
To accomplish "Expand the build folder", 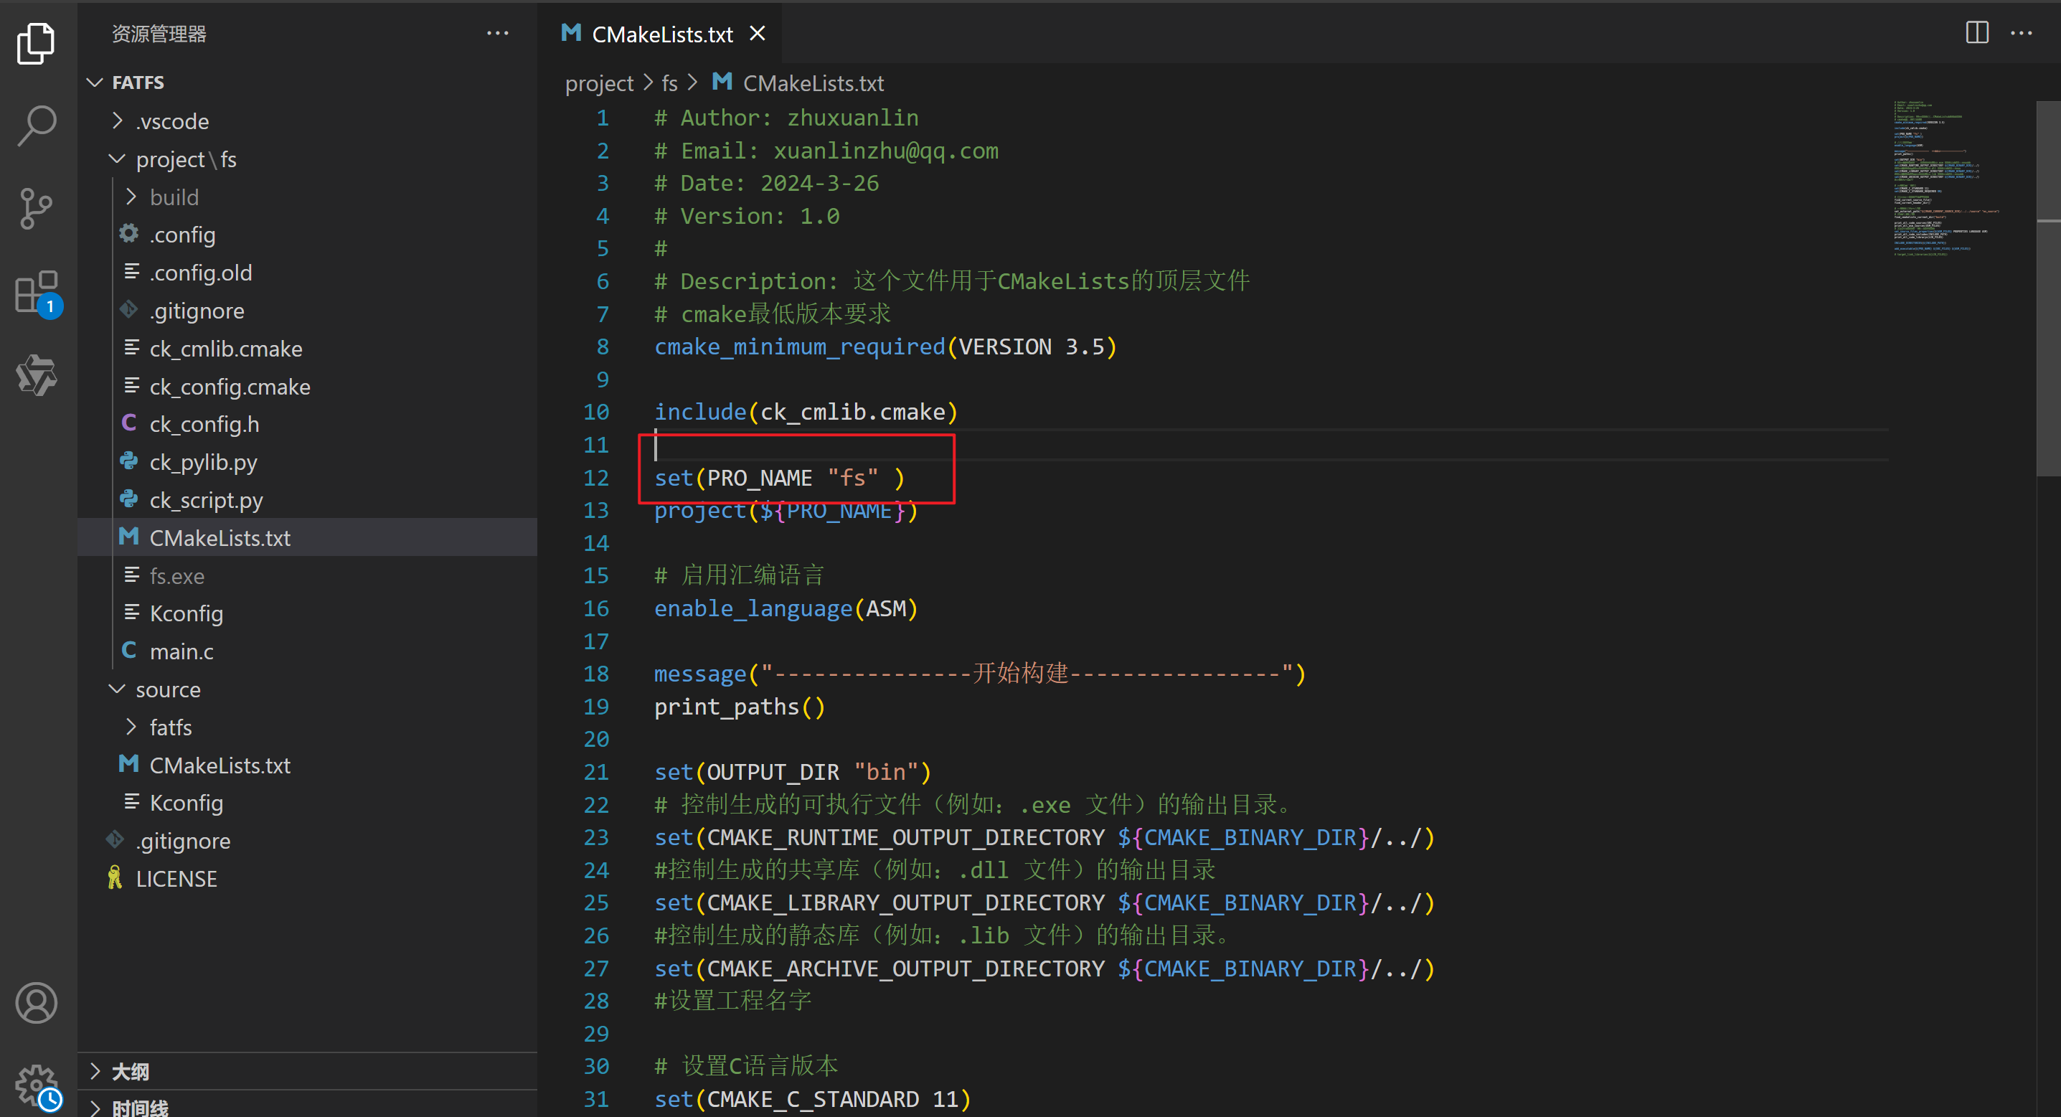I will tap(132, 197).
